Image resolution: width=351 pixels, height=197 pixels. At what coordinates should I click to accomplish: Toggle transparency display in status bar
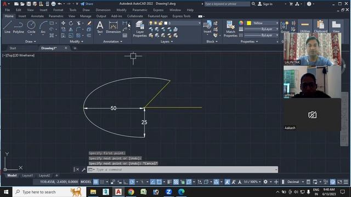(176, 182)
